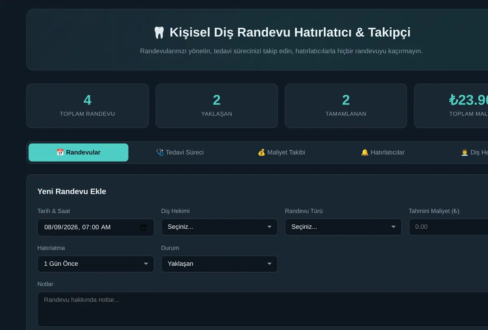Go to the Hatırlatıcılar tab
The width and height of the screenshot is (488, 330).
point(383,153)
